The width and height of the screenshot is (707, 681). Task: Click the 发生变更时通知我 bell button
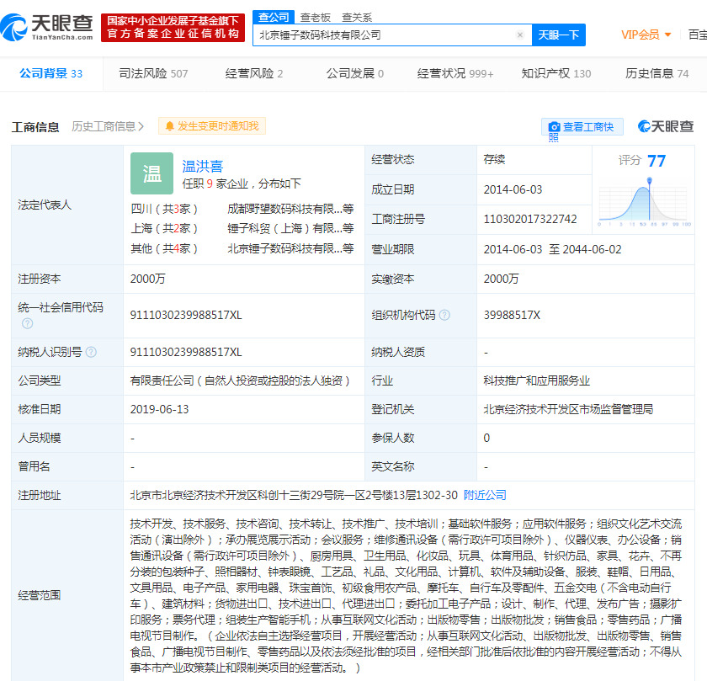click(x=212, y=126)
